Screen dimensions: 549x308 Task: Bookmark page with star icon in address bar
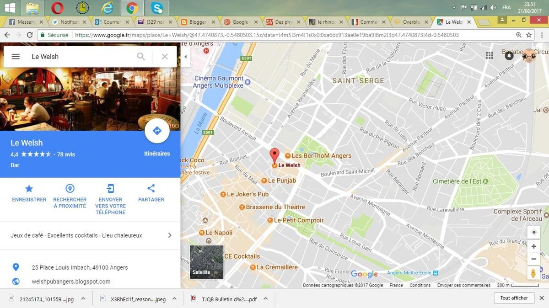[x=529, y=35]
